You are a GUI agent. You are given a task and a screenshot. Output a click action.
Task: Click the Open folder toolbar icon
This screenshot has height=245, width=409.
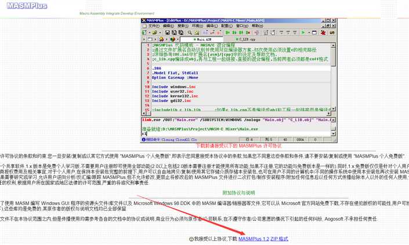[154, 32]
